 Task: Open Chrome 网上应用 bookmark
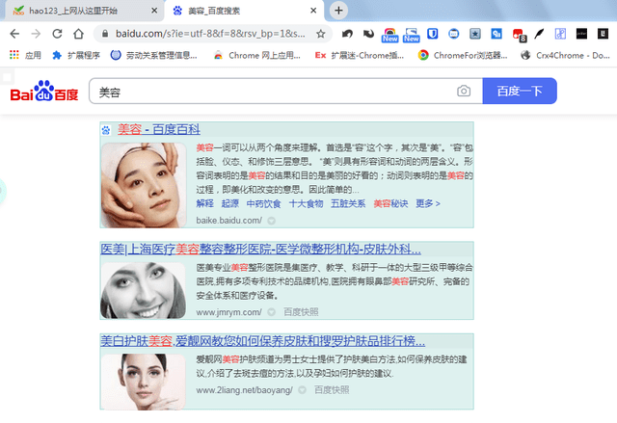257,56
